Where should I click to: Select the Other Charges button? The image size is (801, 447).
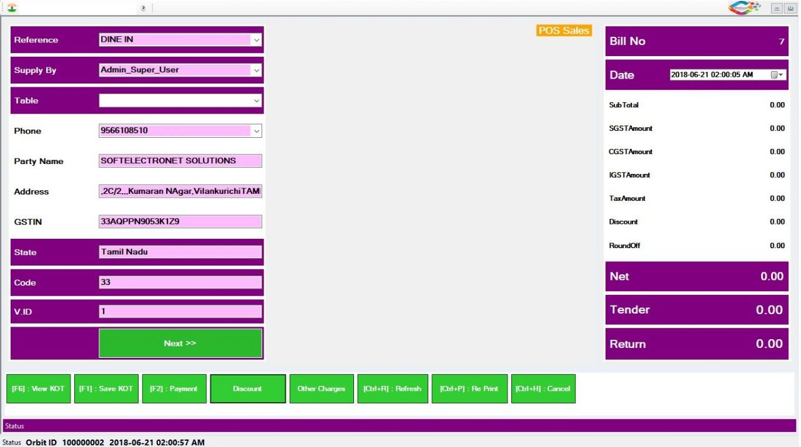pyautogui.click(x=322, y=388)
